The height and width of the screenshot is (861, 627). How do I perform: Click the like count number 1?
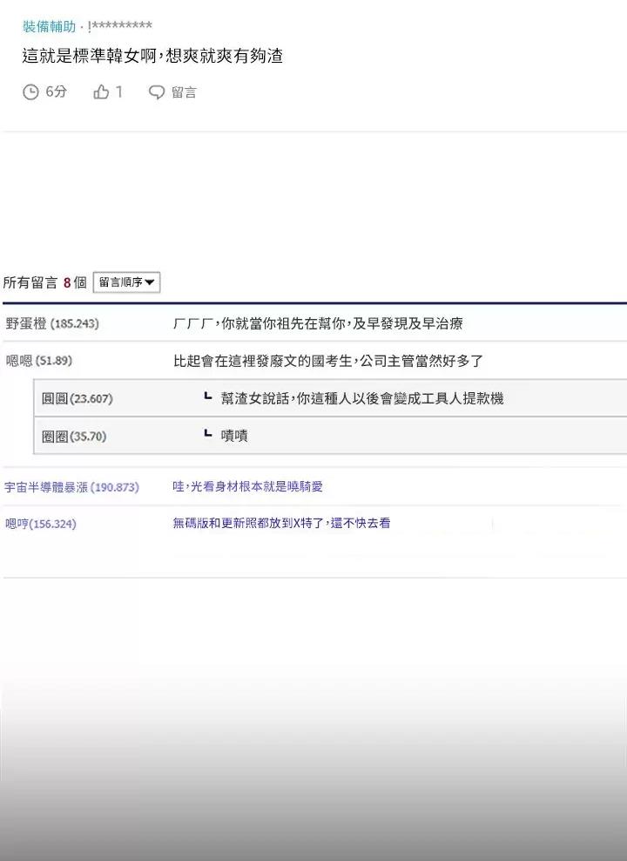click(x=119, y=92)
